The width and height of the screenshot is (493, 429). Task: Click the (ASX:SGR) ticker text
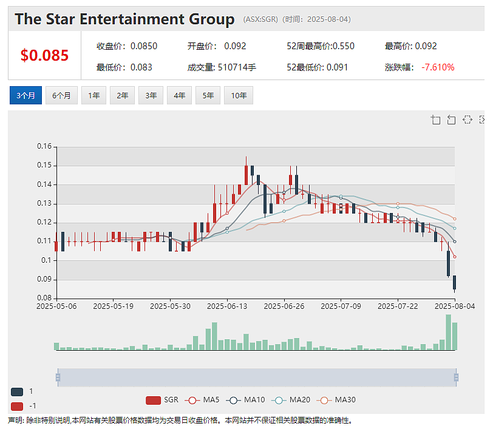(260, 19)
